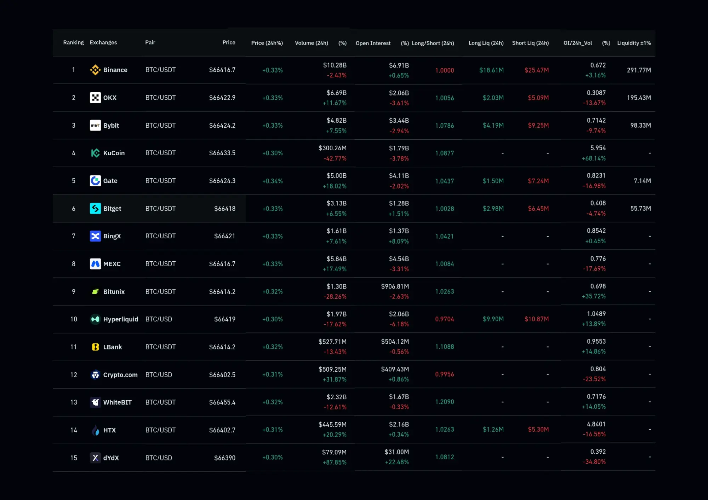Select Hyperliquid long/short ratio 0.9704

point(445,319)
